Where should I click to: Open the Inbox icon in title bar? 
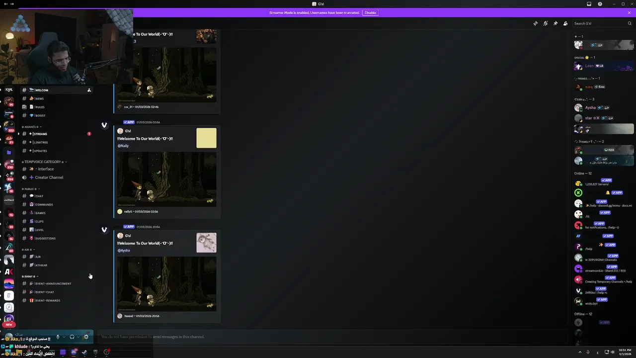tap(589, 4)
